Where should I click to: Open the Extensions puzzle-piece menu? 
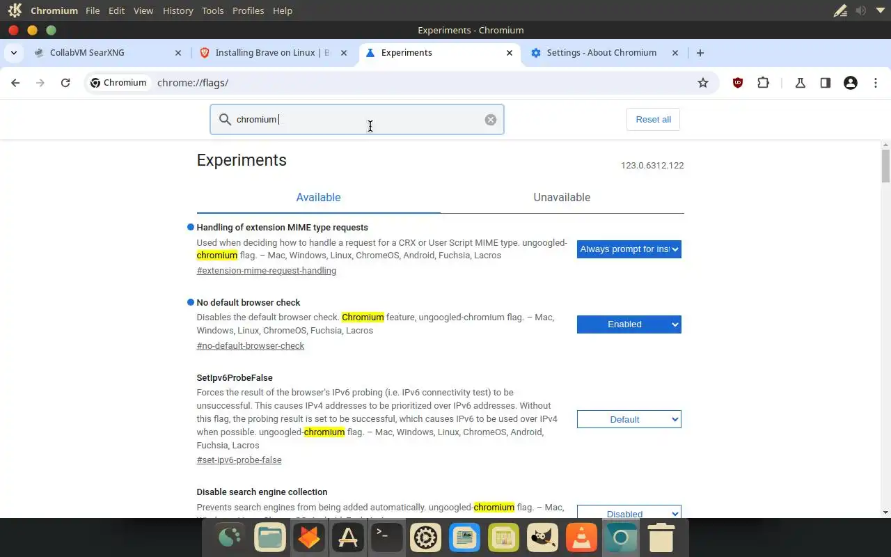[764, 83]
